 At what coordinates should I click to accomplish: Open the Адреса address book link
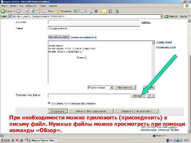146,22
